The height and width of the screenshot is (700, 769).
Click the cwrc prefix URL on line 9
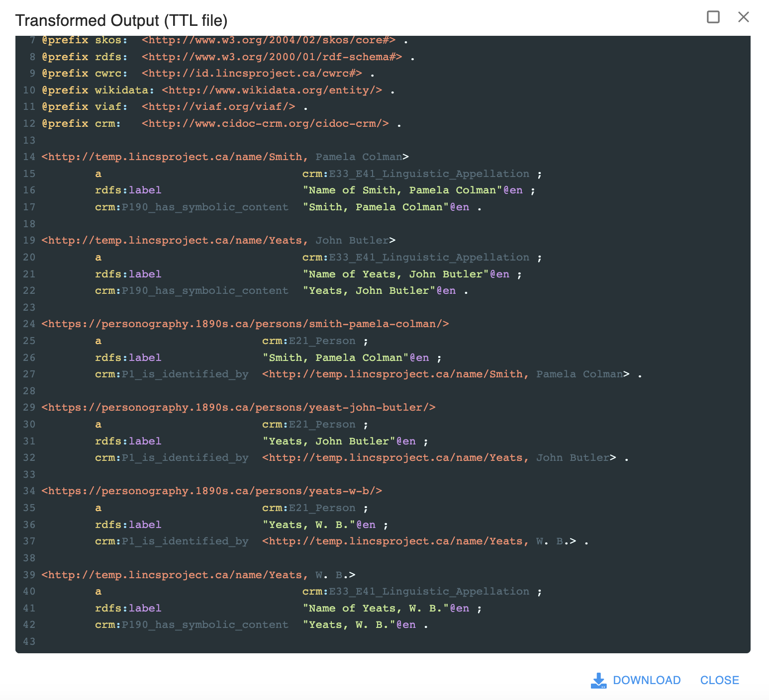pyautogui.click(x=252, y=74)
